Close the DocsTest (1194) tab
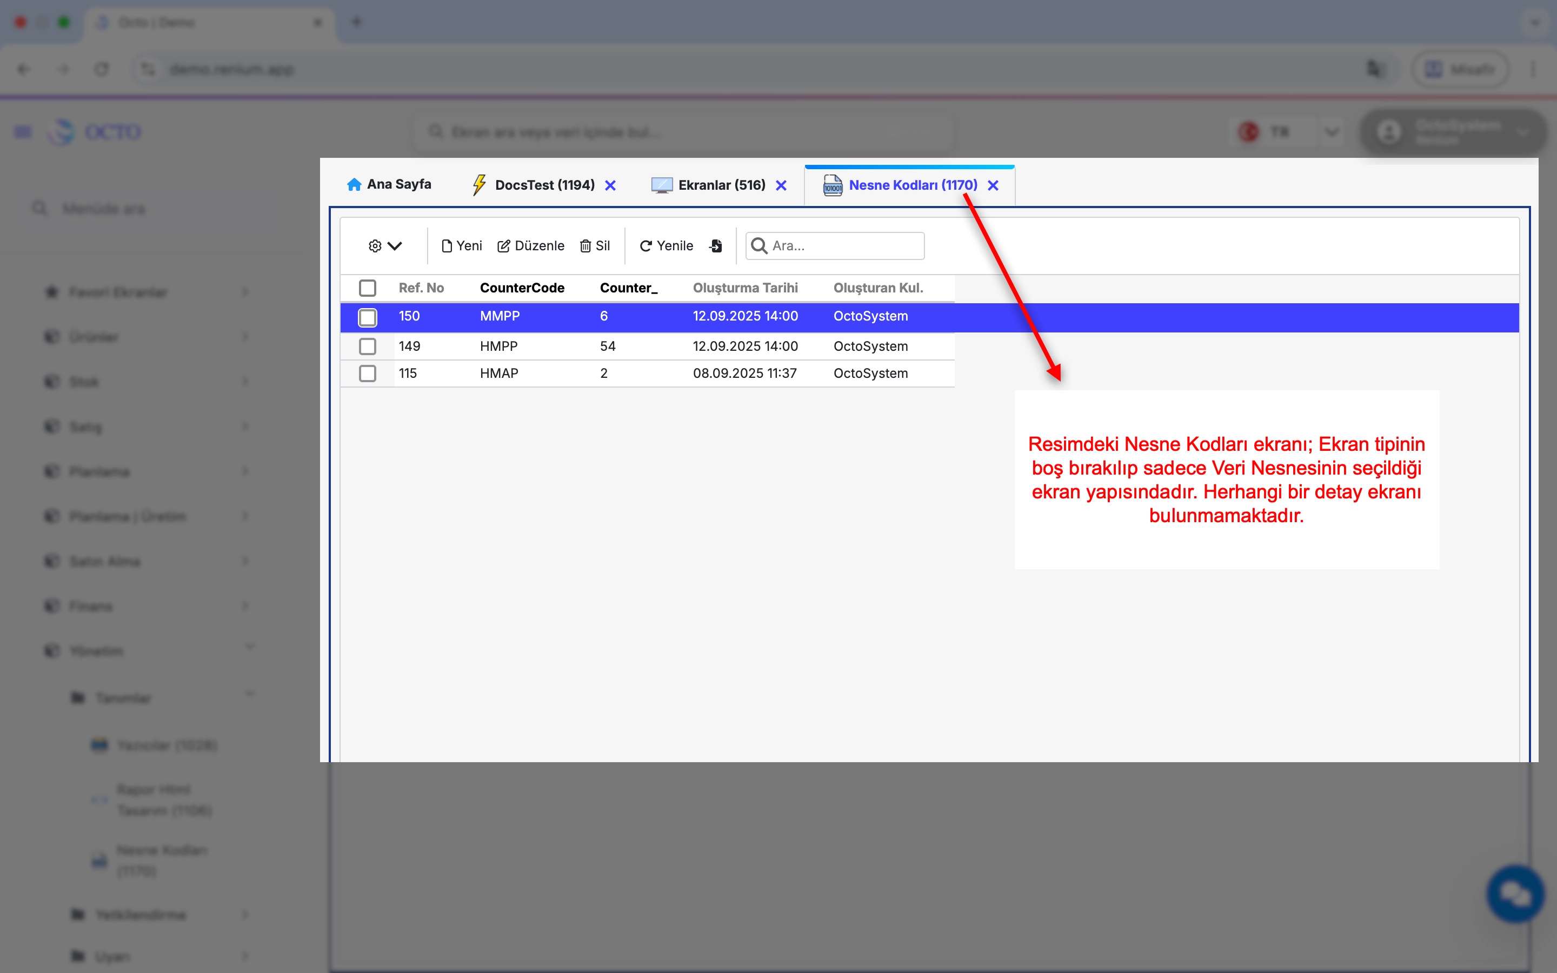Viewport: 1557px width, 973px height. click(x=610, y=185)
